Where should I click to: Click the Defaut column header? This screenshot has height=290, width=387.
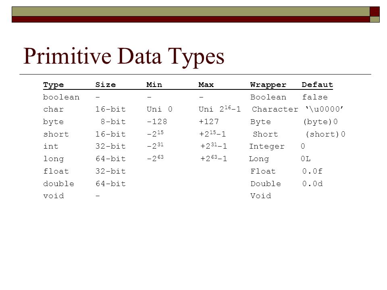point(317,85)
